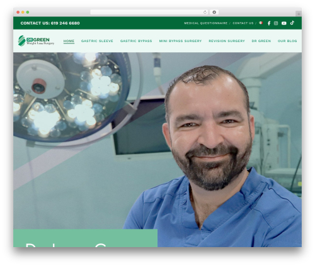
Task: Close the browser window with red button
Action: tap(18, 12)
